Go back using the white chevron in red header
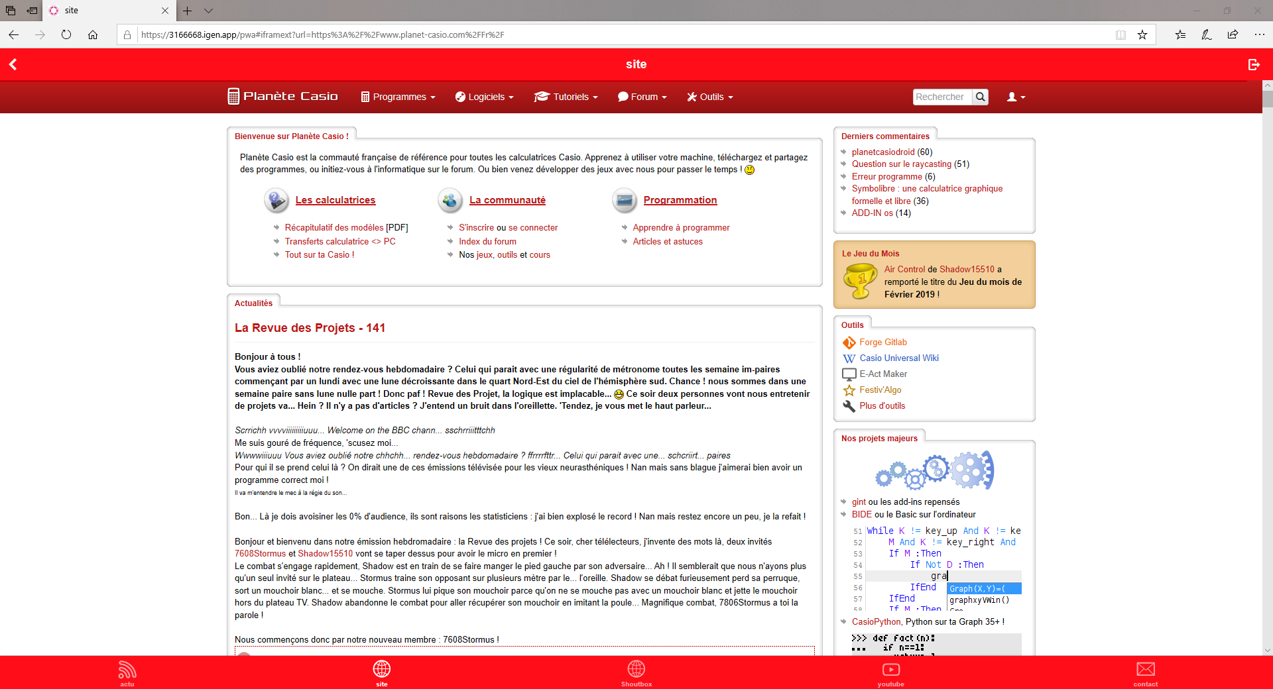Viewport: 1273px width, 689px height. [x=13, y=64]
